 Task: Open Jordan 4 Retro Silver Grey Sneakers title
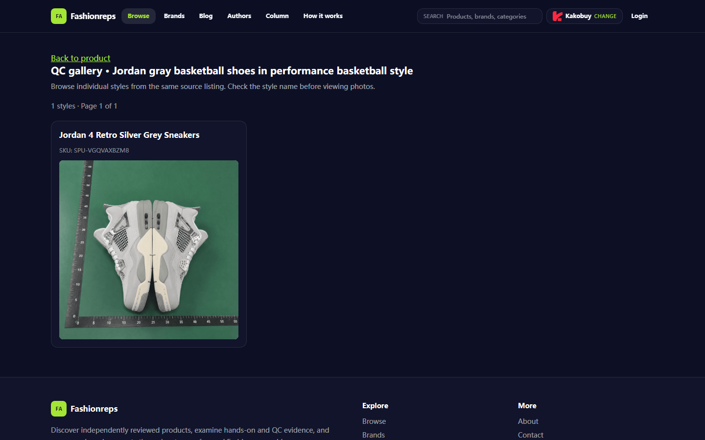coord(129,135)
